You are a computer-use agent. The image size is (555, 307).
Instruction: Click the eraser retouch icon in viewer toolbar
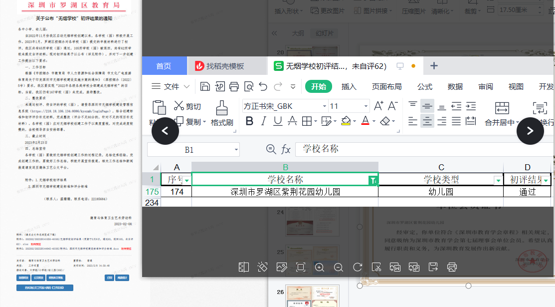pyautogui.click(x=263, y=267)
